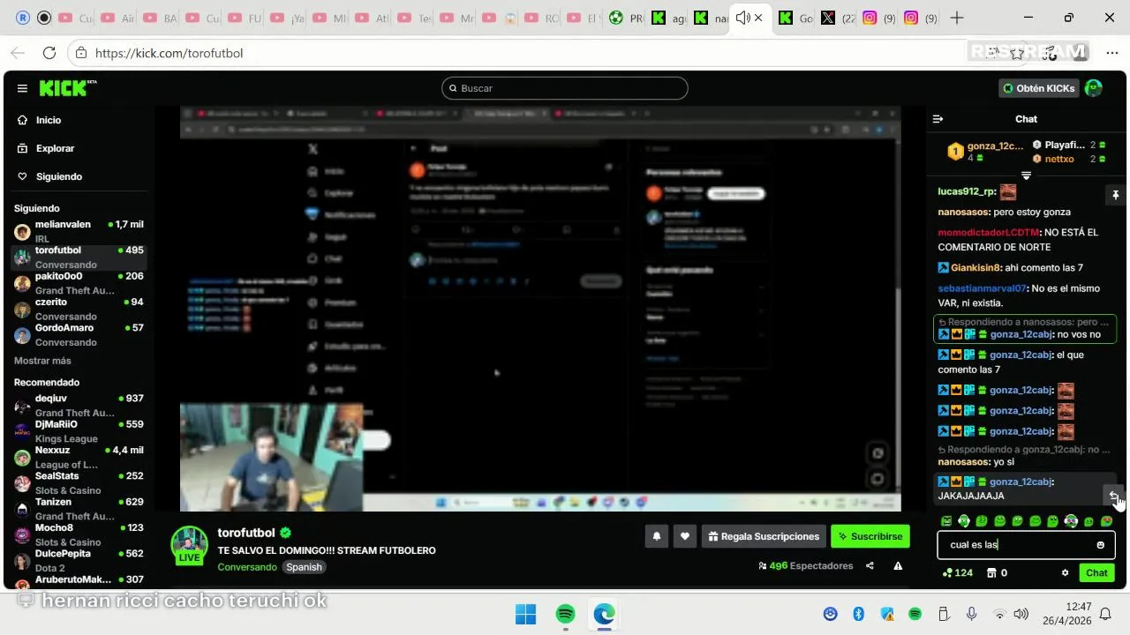Open the chat store icon showing 0
1130x635 pixels.
click(x=997, y=573)
